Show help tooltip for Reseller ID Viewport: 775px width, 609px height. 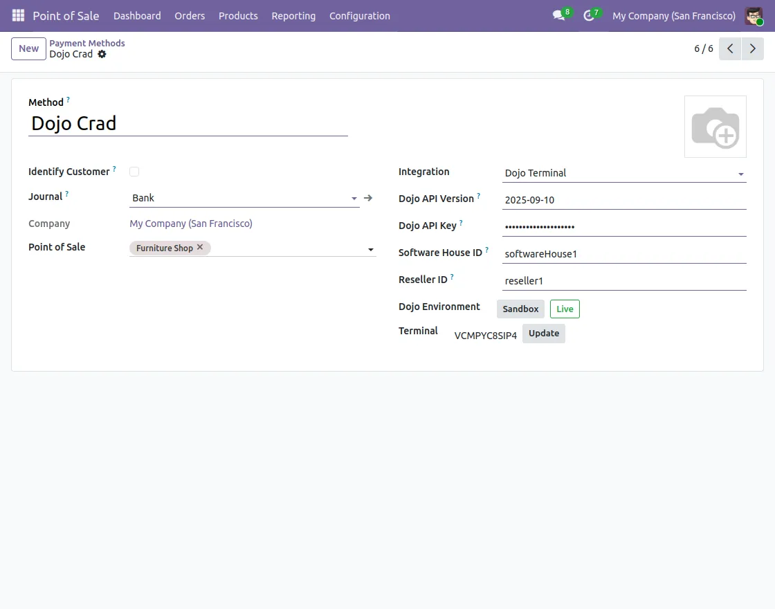453,277
